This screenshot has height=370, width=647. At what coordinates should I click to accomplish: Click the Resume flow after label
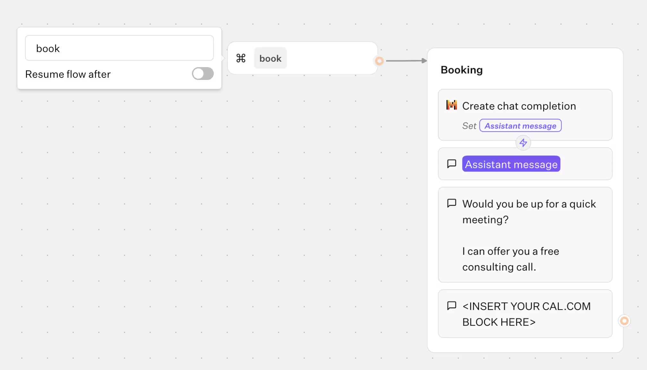68,74
